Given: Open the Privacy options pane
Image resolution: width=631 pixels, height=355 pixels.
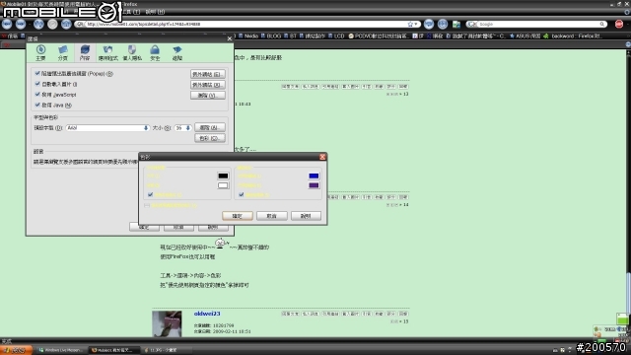Looking at the screenshot, I should (132, 52).
